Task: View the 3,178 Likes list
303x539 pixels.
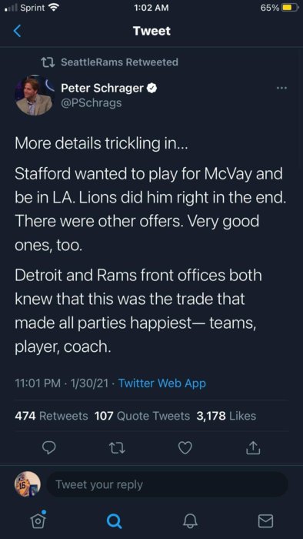Action: pyautogui.click(x=226, y=416)
